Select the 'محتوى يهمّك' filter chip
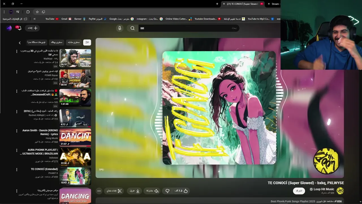This screenshot has height=204, width=362. 57,42
